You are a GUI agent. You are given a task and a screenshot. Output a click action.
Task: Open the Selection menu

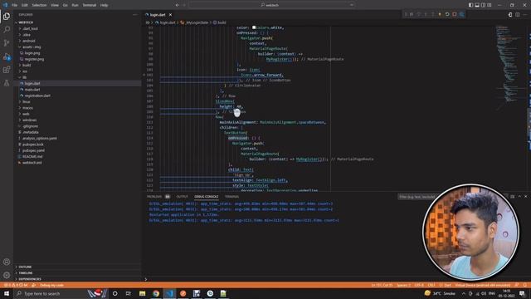click(39, 5)
